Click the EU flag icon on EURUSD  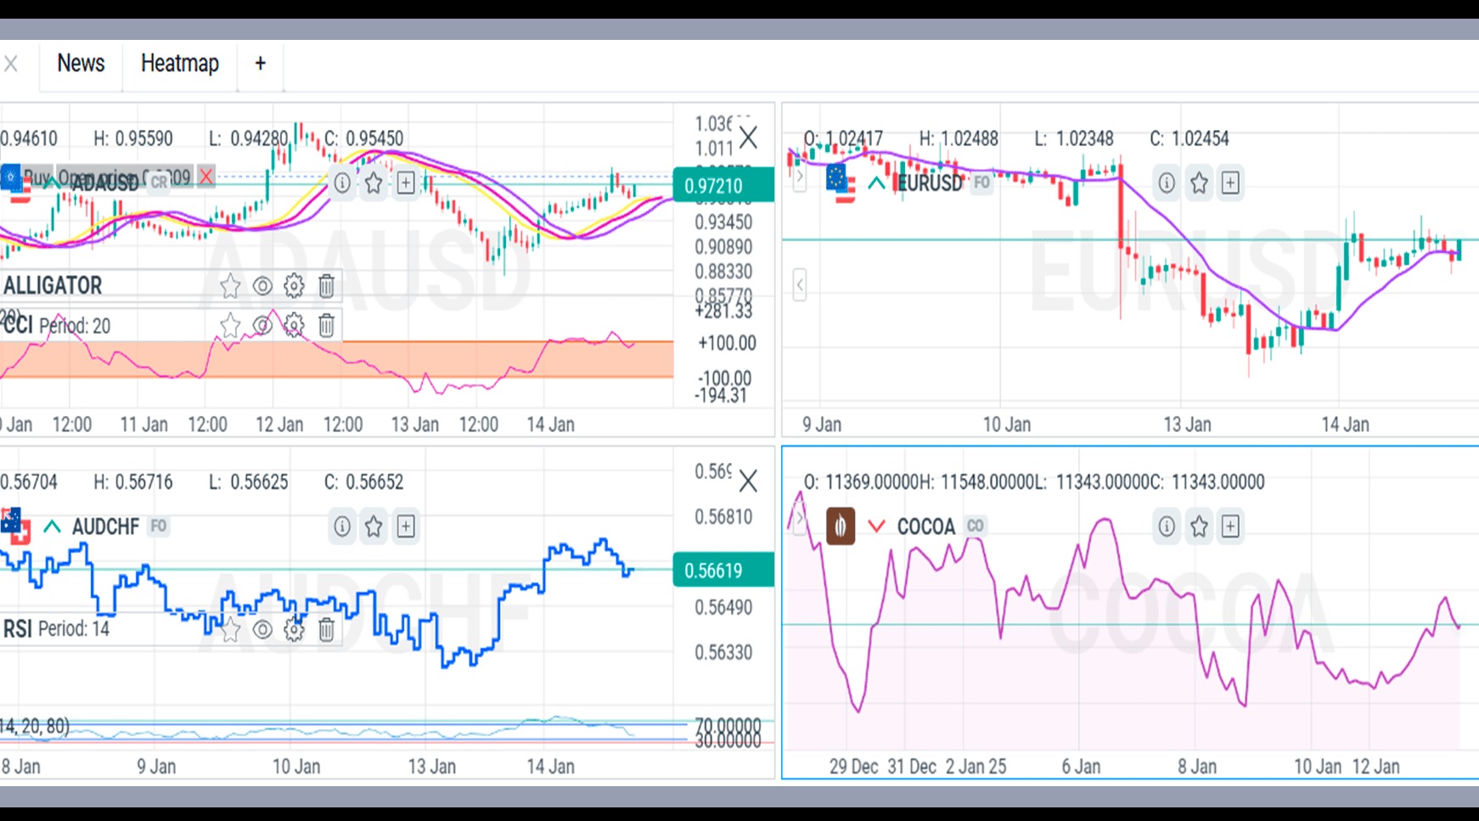(x=839, y=179)
